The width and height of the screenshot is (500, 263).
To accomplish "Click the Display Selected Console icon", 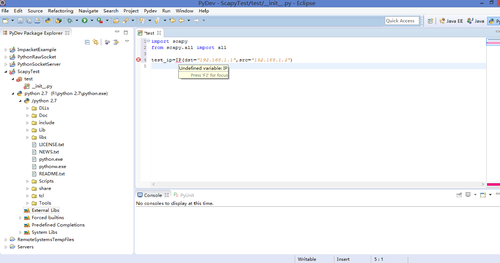I will coord(468,195).
